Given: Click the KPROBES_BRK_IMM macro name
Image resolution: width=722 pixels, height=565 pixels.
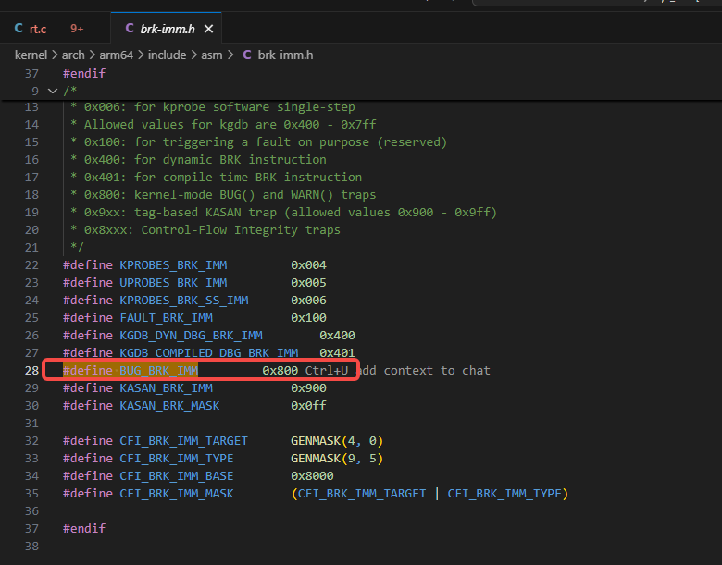Looking at the screenshot, I should tap(173, 265).
